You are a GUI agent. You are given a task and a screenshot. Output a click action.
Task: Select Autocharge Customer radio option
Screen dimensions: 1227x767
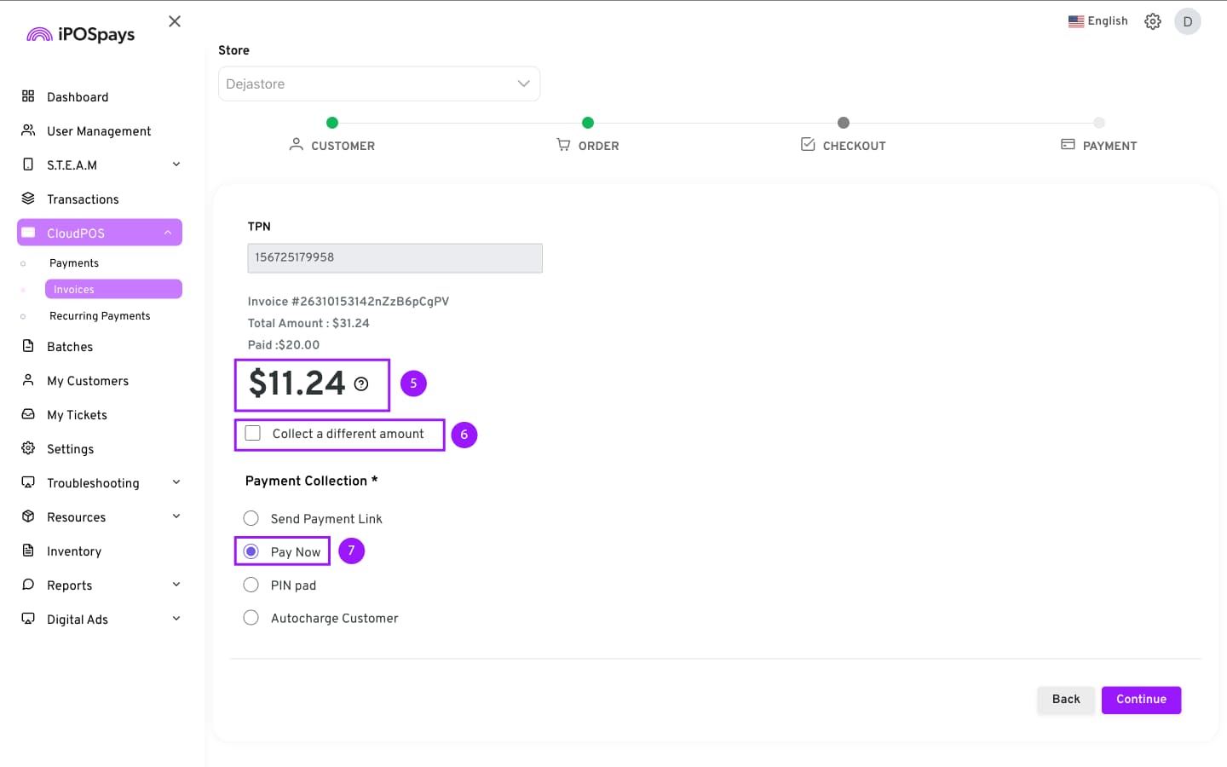251,618
